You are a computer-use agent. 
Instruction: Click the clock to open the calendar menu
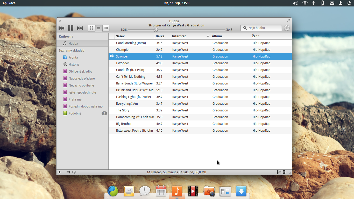(x=177, y=3)
